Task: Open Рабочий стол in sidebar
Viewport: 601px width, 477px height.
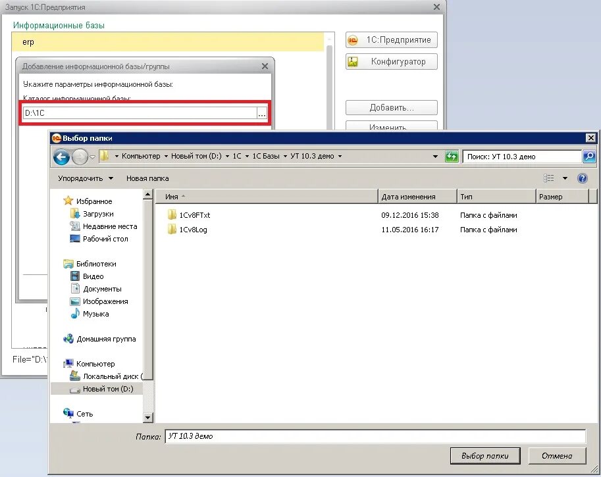Action: tap(99, 239)
